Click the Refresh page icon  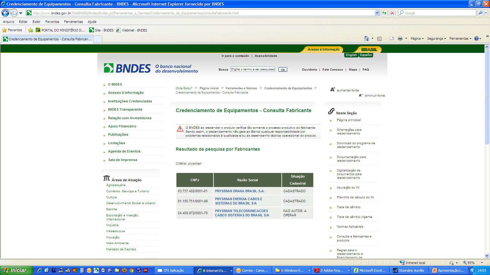384,13
